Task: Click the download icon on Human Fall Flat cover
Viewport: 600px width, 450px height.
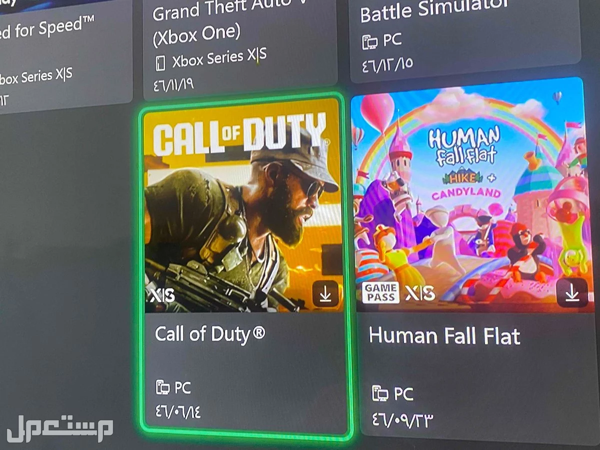Action: click(x=572, y=292)
